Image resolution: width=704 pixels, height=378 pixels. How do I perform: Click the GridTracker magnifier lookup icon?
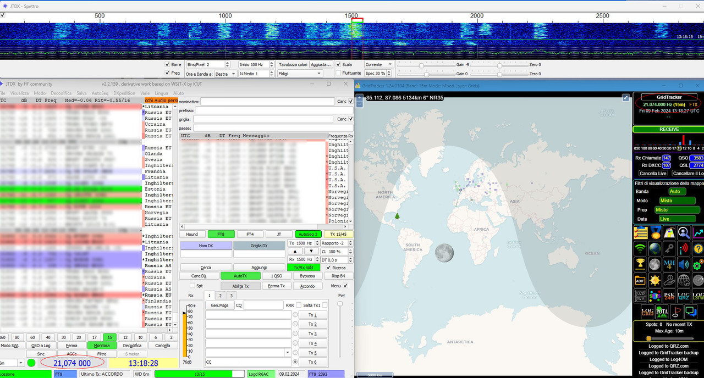click(x=684, y=233)
